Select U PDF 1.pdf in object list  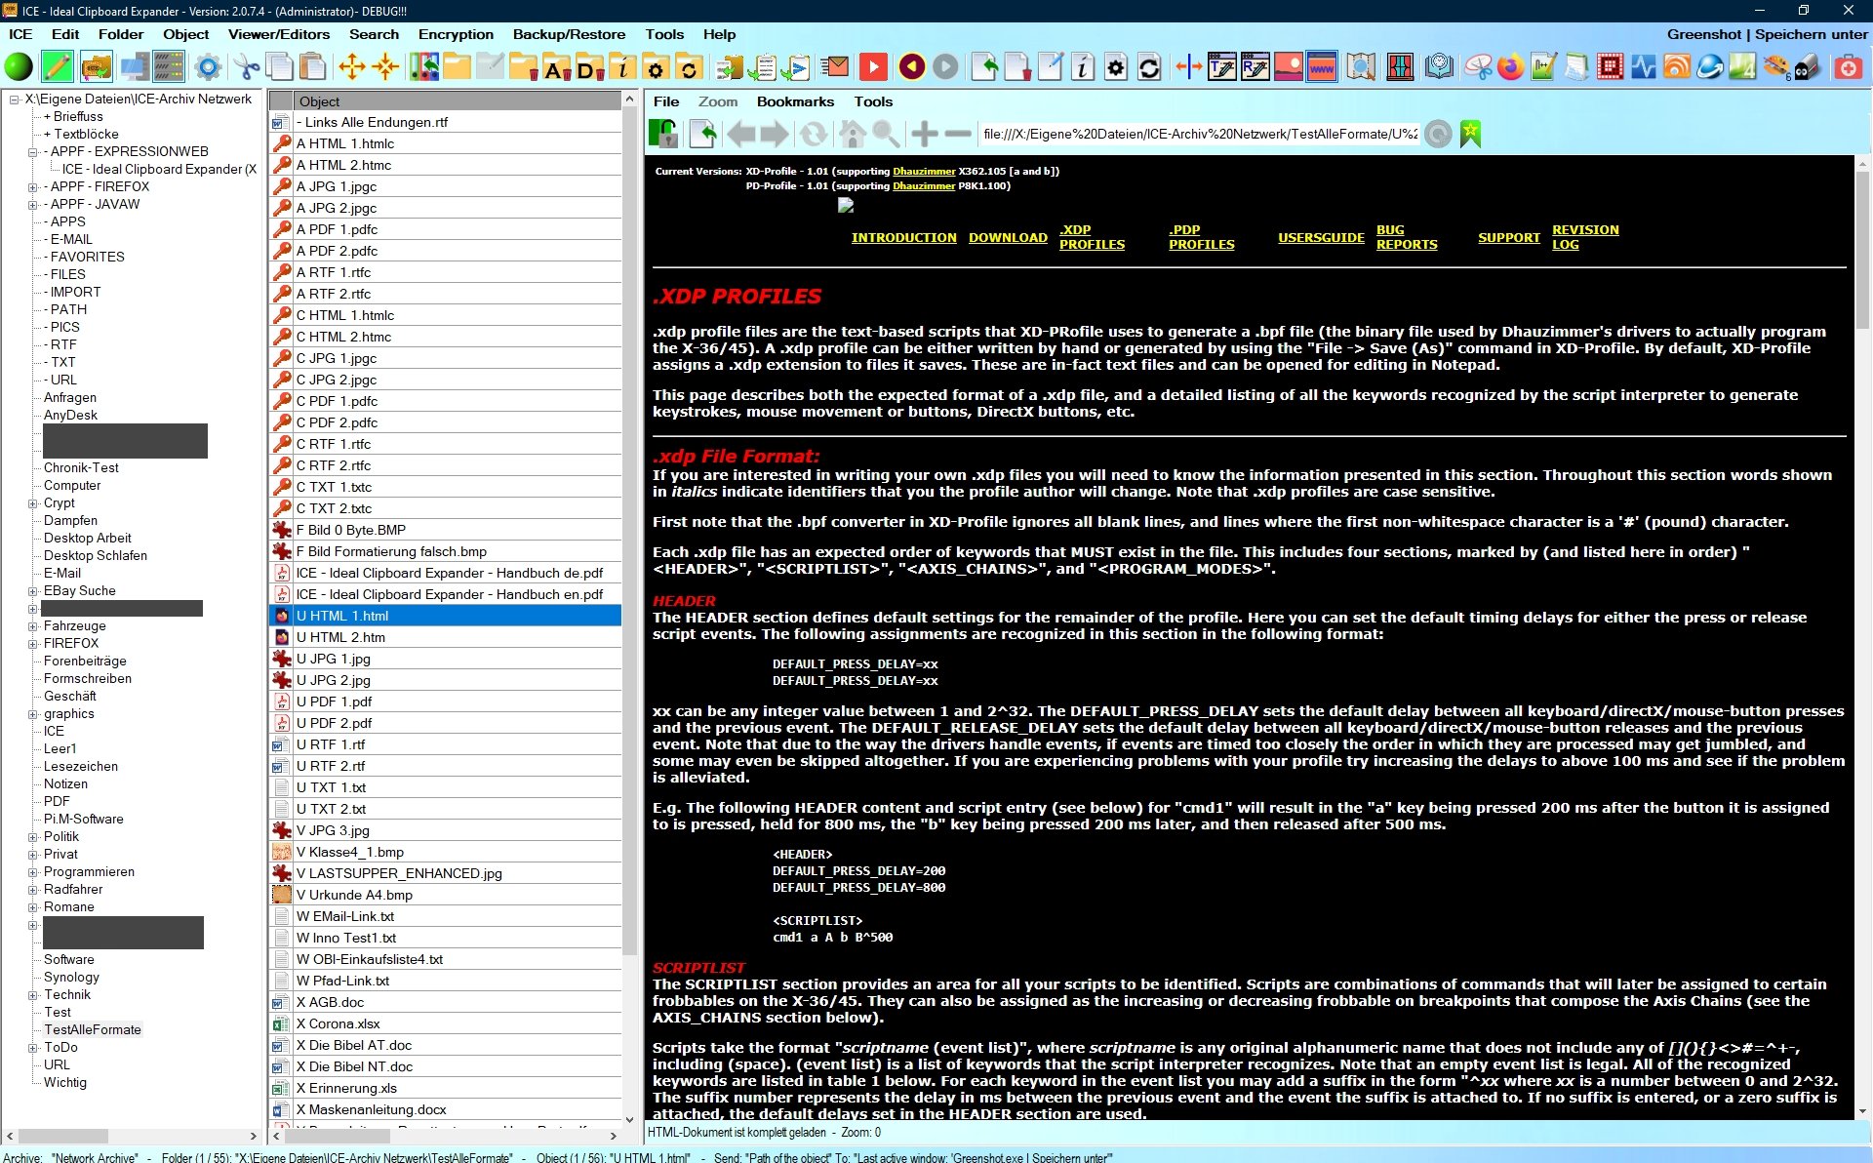[334, 702]
